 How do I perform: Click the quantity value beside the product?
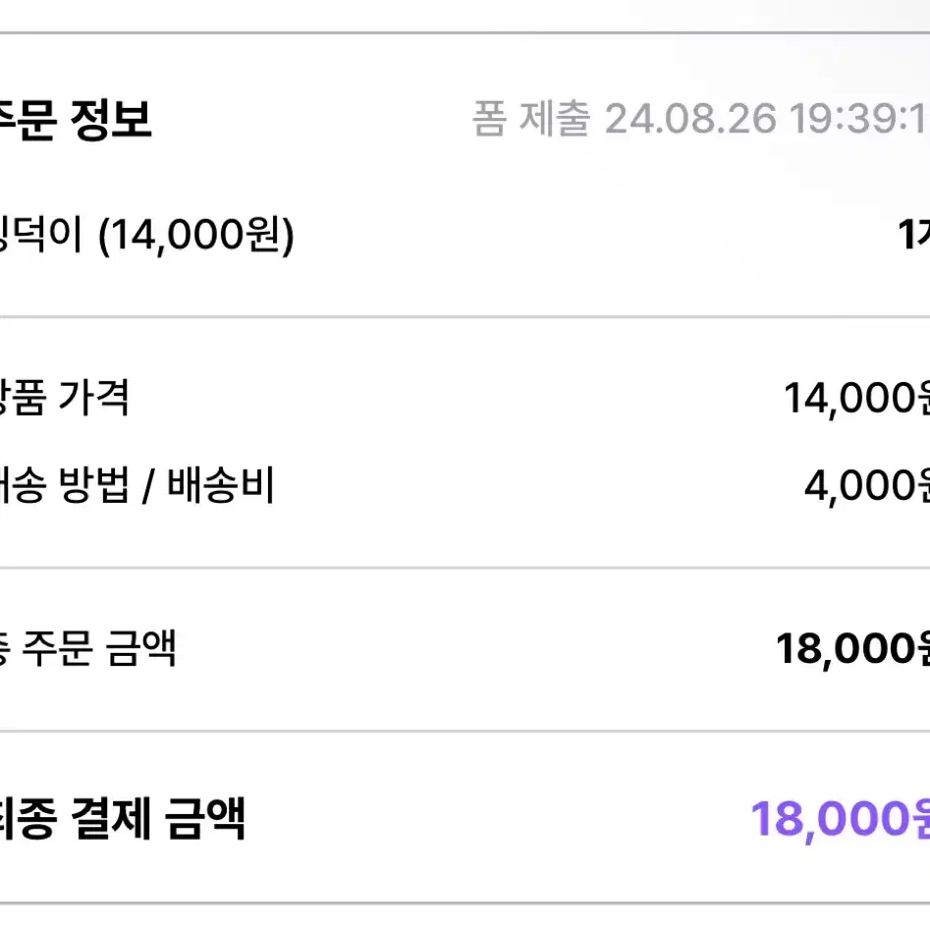(913, 235)
